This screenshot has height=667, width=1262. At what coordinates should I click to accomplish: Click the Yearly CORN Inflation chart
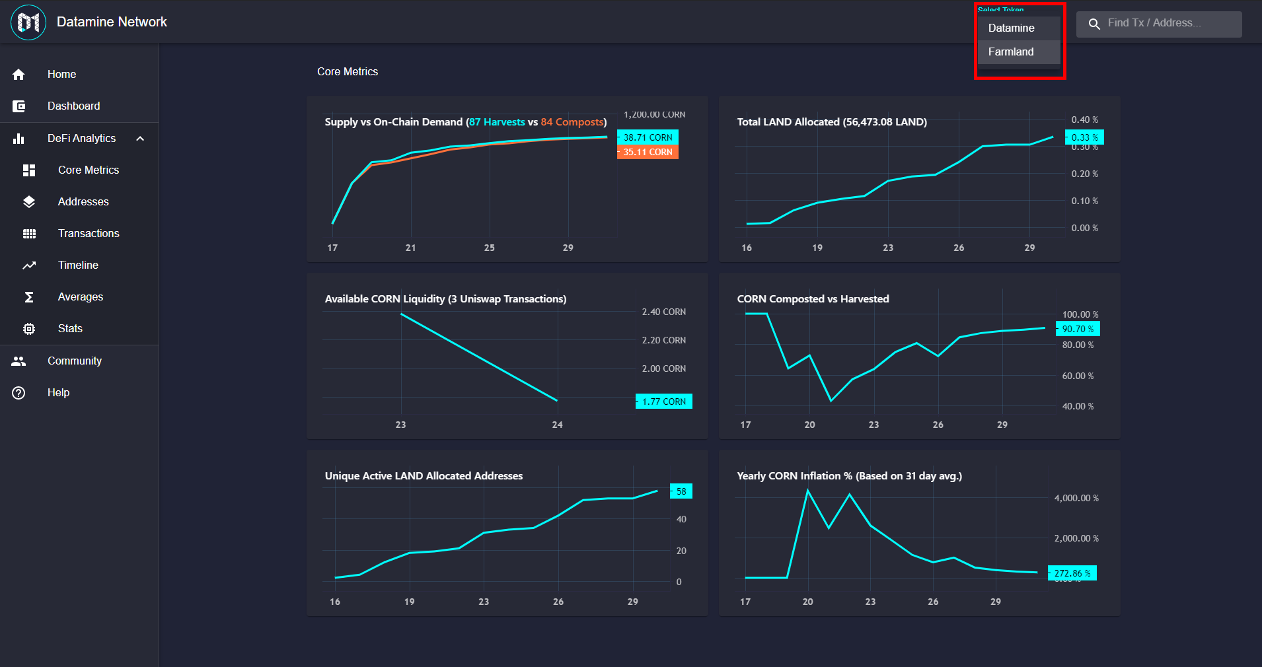click(x=920, y=533)
